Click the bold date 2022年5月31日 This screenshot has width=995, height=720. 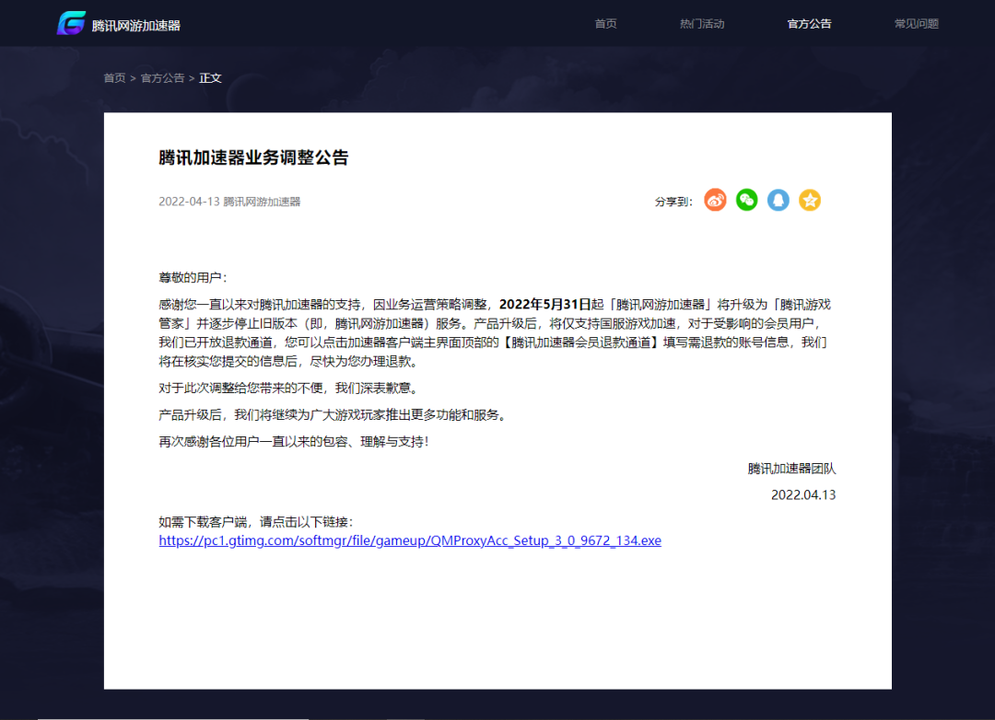click(544, 305)
